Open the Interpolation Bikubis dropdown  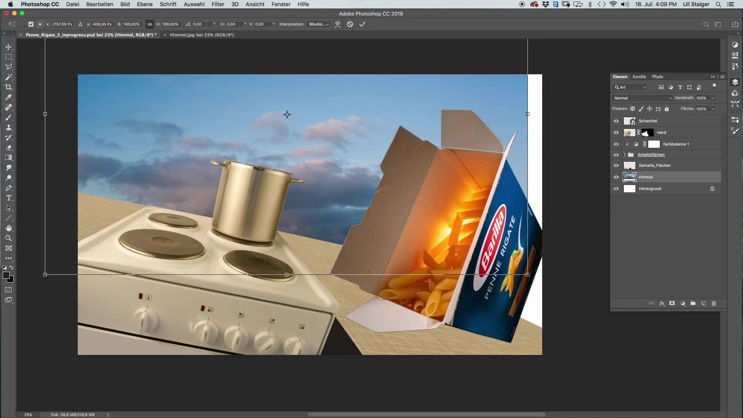[319, 24]
